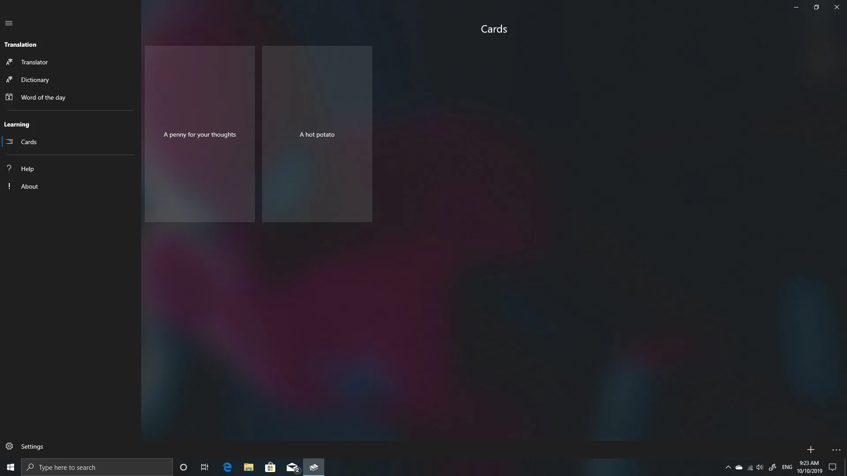Open the clock and calendar flyout
The height and width of the screenshot is (476, 847).
810,467
